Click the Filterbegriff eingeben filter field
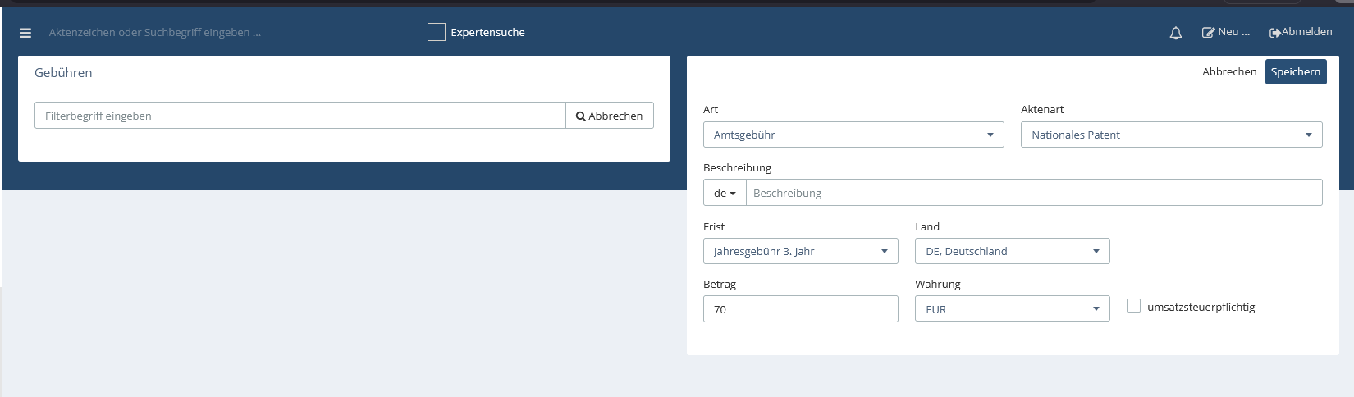The height and width of the screenshot is (397, 1354). point(300,116)
